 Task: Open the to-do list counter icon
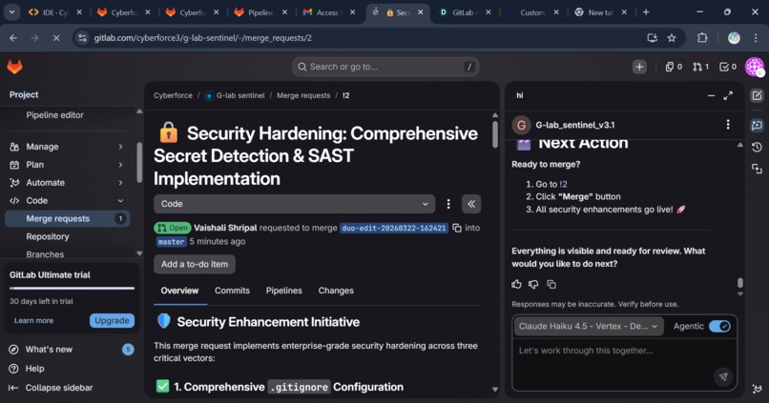pyautogui.click(x=728, y=67)
